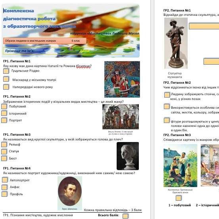Image resolution: width=219 pixels, height=219 pixels.
Task: Click 'Кожна правильна відповідь – 3 бали' text
Action: [113, 210]
